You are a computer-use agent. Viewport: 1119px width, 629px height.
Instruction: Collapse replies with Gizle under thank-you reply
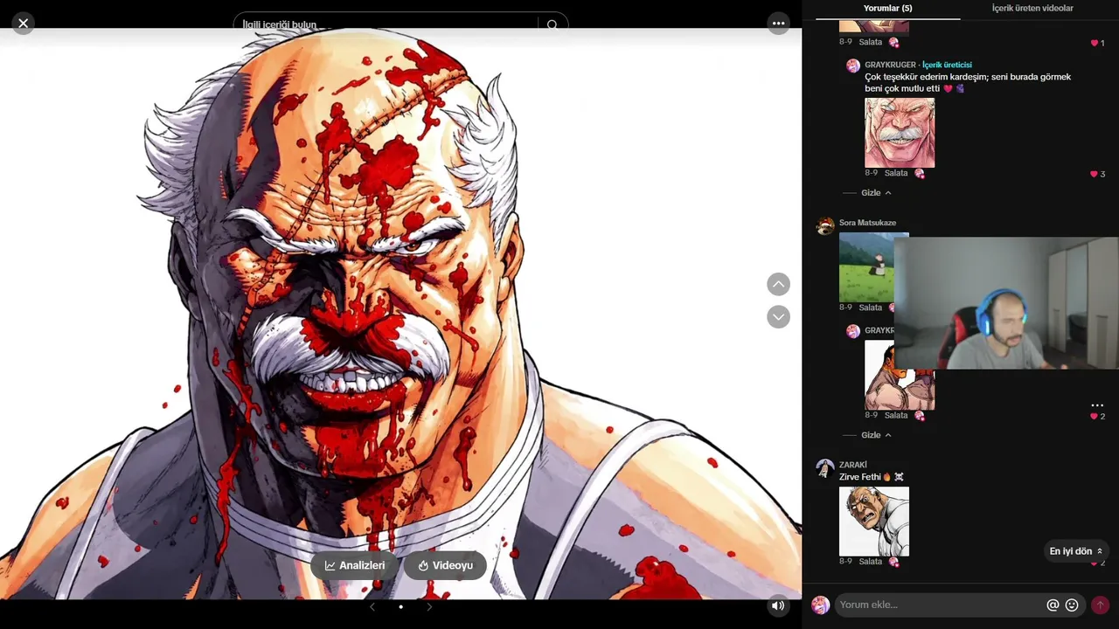coord(876,193)
